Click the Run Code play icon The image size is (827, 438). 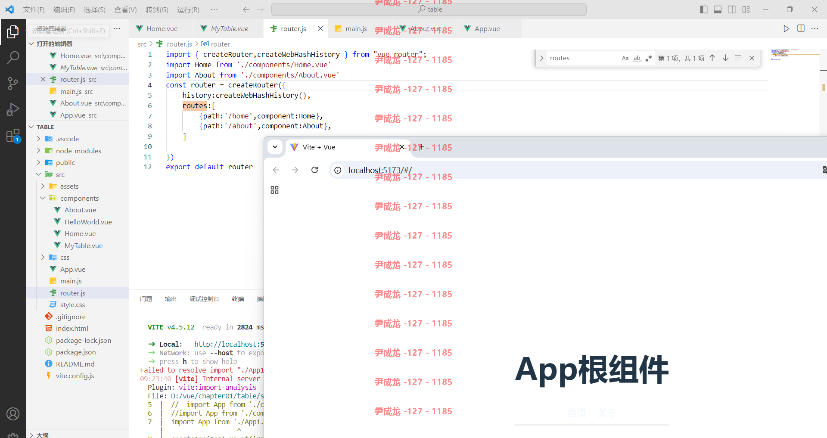click(x=787, y=28)
